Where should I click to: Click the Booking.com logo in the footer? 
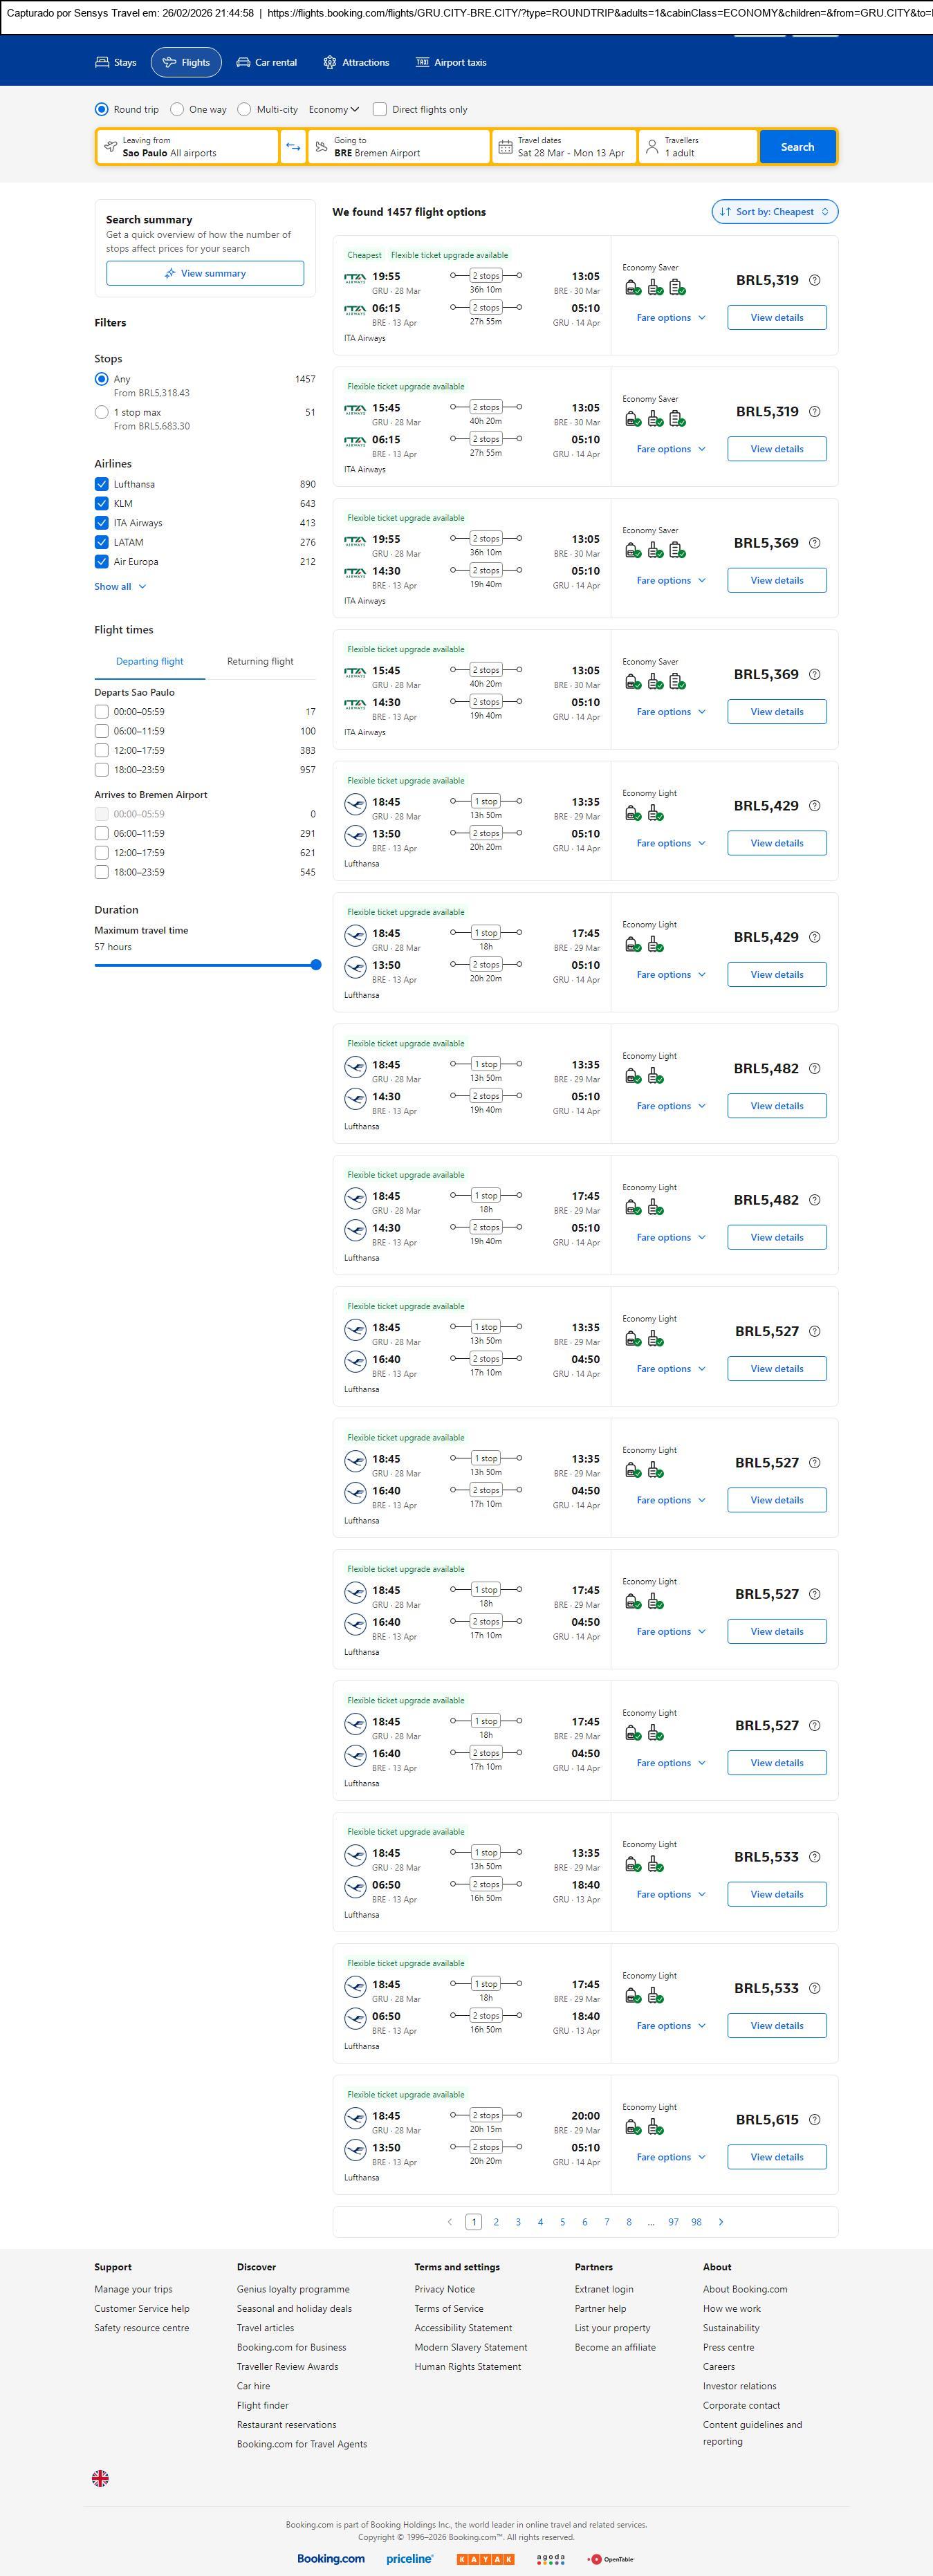(x=331, y=2558)
